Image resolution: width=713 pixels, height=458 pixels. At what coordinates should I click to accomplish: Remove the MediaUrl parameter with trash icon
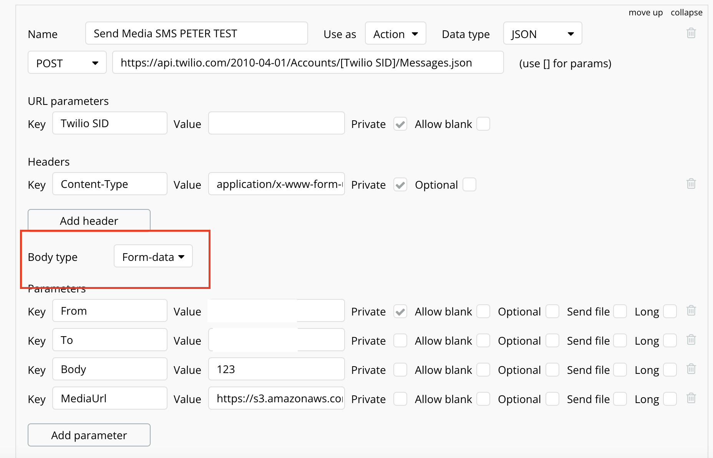tap(691, 398)
